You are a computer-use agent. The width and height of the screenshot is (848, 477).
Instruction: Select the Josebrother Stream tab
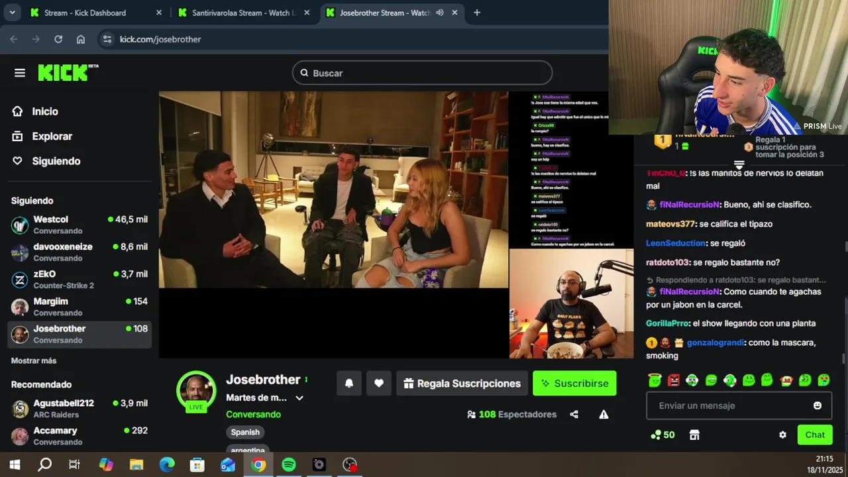[x=384, y=13]
